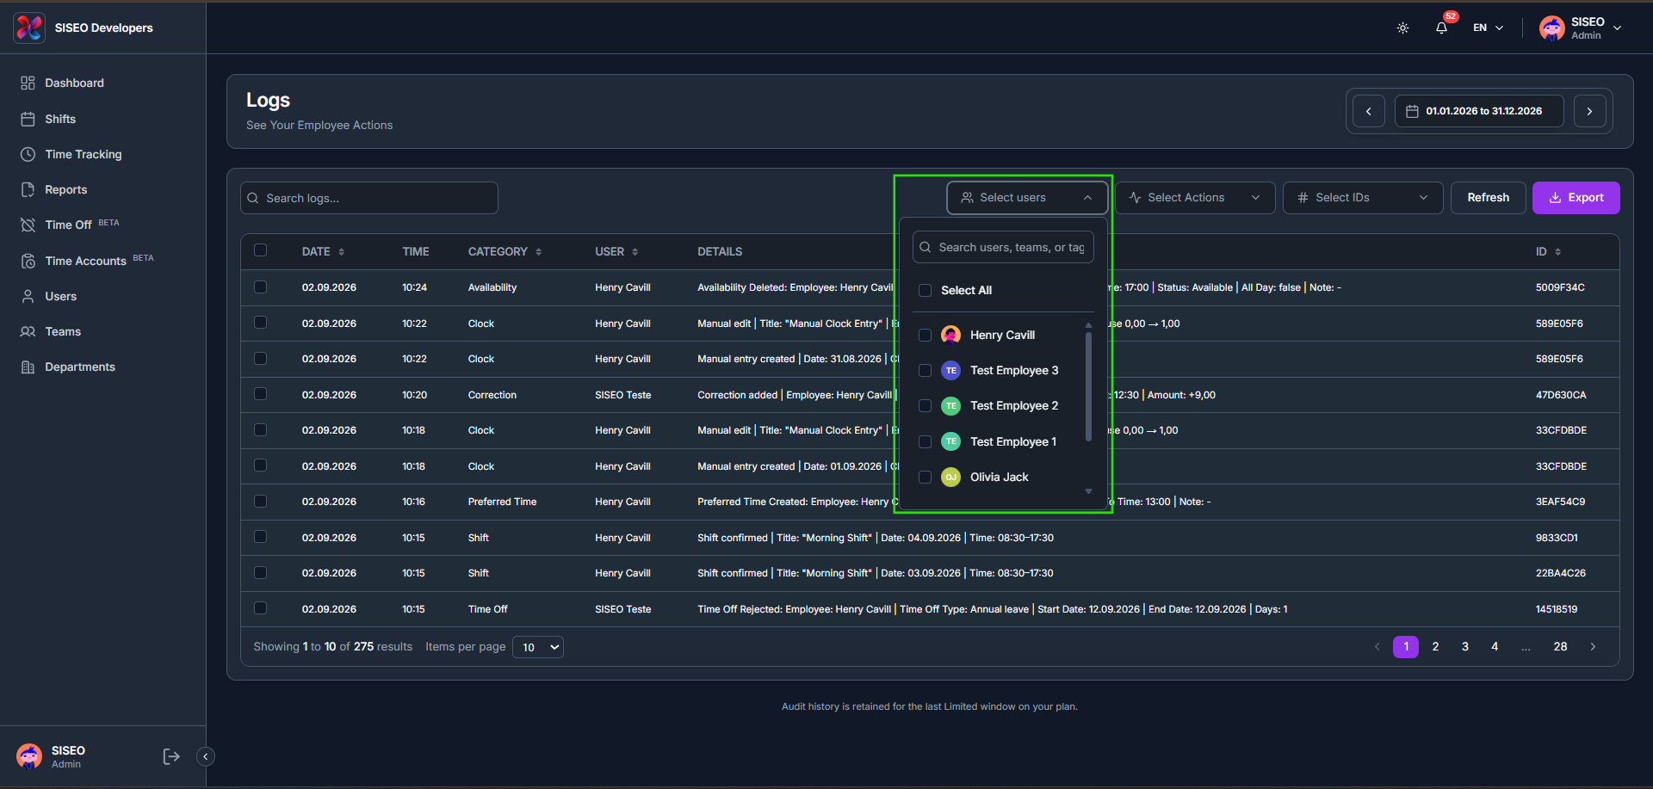Click the purple Export button
The height and width of the screenshot is (789, 1653).
1576,198
